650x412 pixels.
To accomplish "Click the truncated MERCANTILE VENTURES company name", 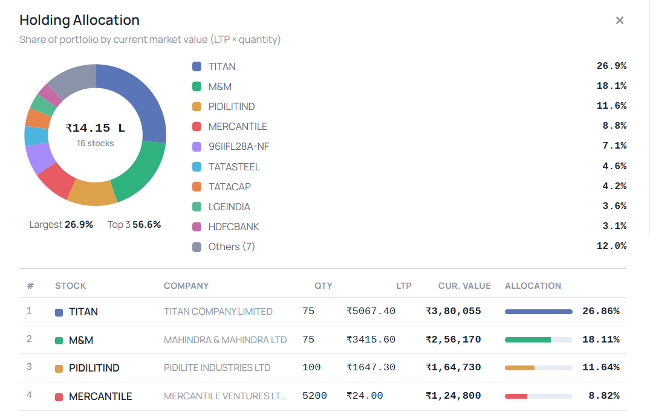I will [225, 396].
